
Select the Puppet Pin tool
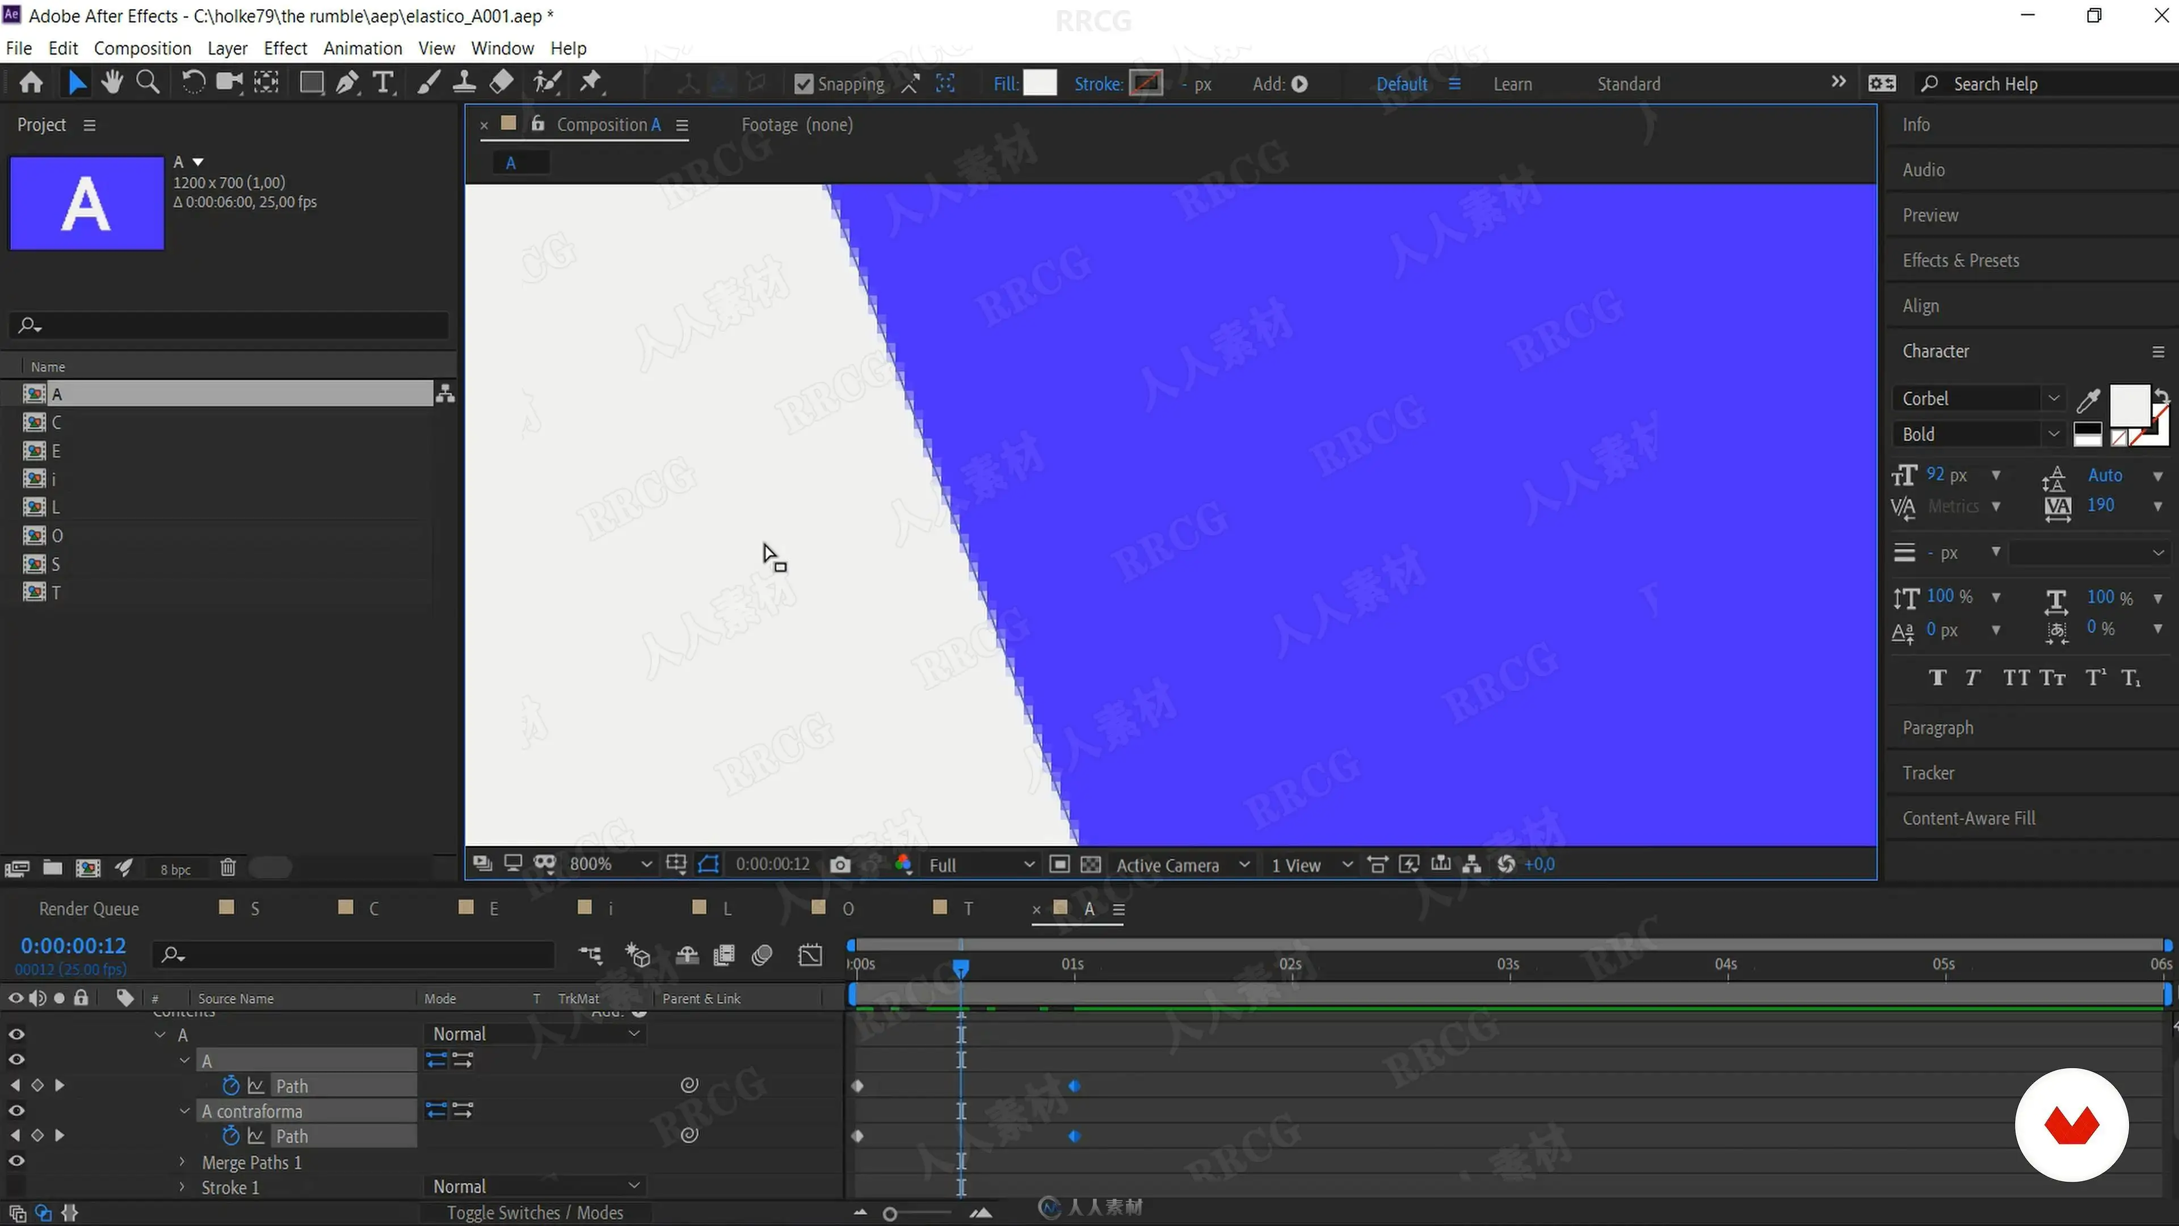point(590,83)
